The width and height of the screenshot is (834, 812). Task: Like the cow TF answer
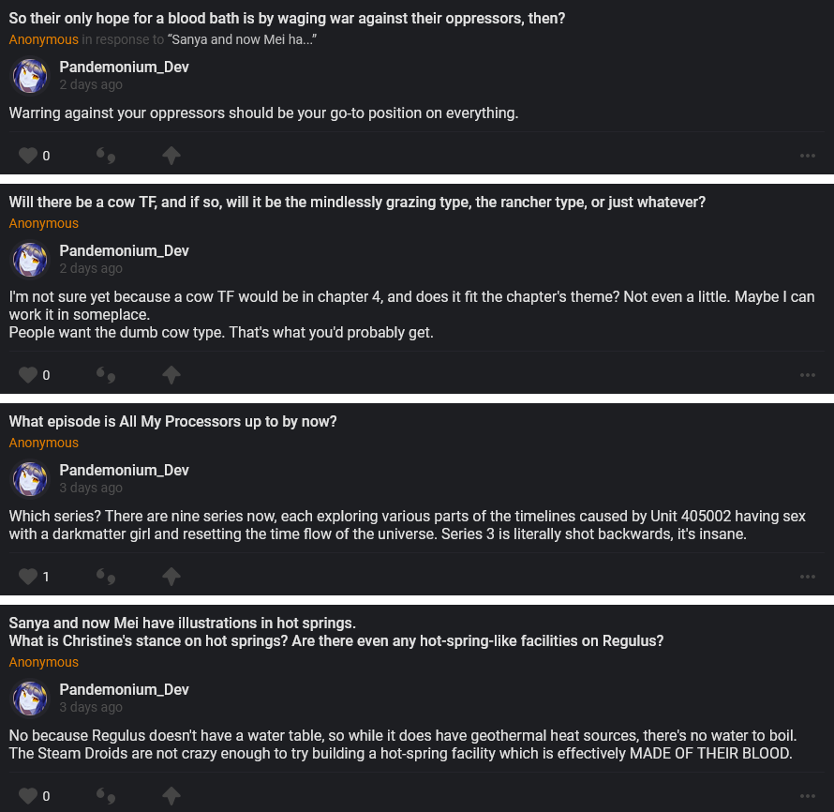click(x=28, y=375)
